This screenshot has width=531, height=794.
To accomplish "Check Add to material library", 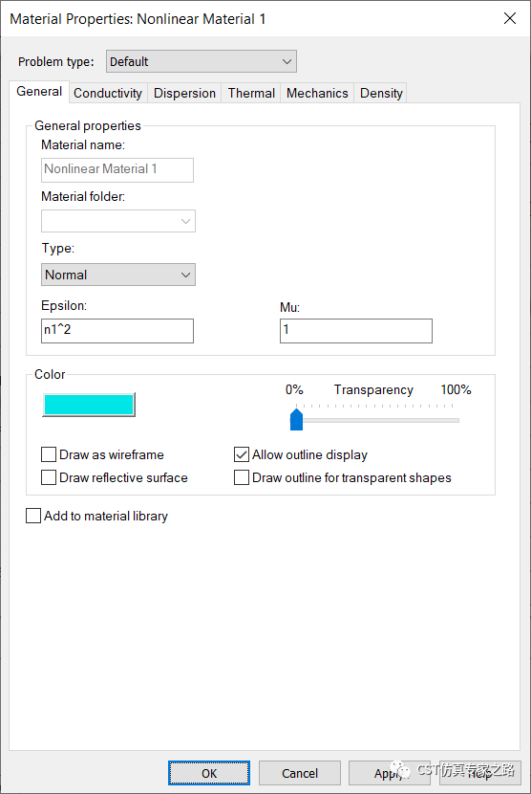I will (33, 516).
